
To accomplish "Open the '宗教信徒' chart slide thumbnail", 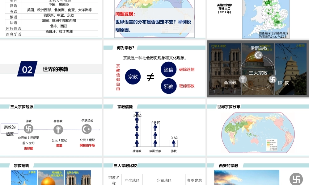I will click(154, 128).
